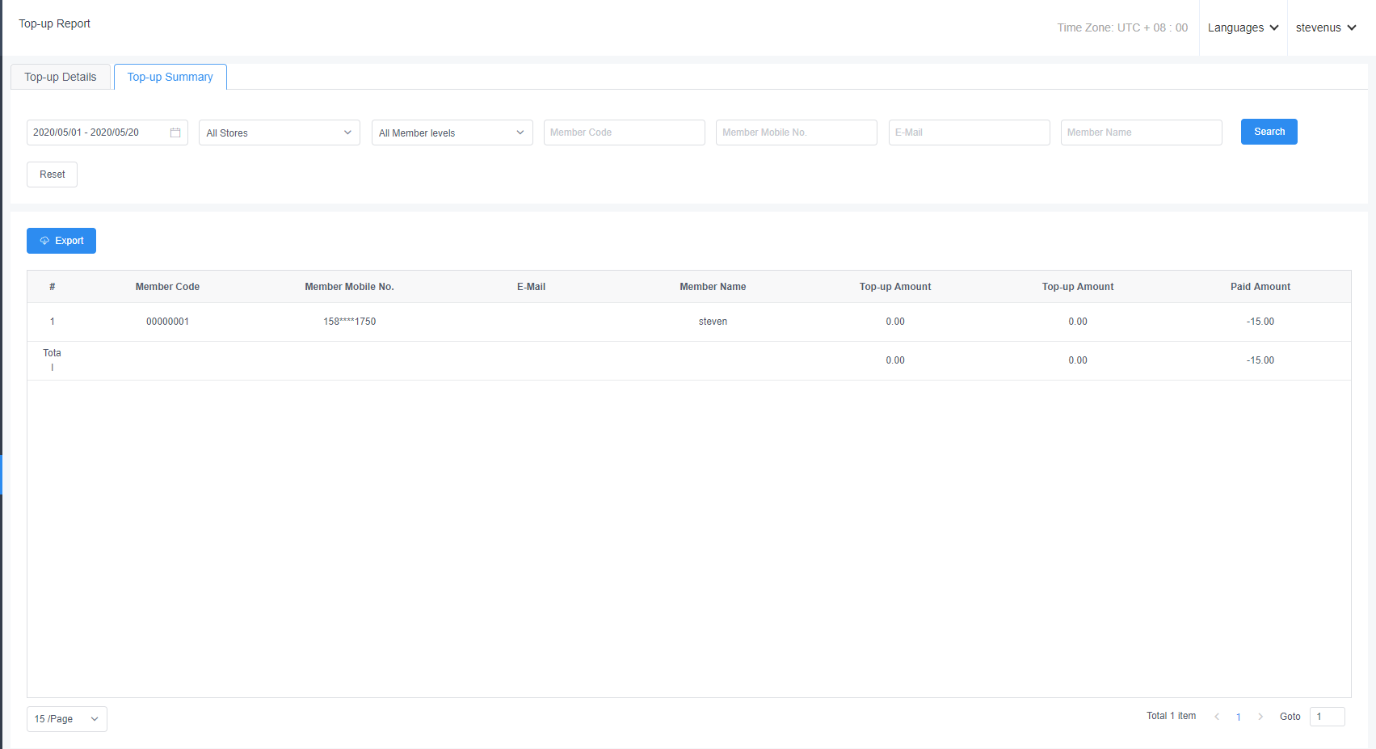The height and width of the screenshot is (749, 1376).
Task: Open the Languages menu
Action: [1243, 27]
